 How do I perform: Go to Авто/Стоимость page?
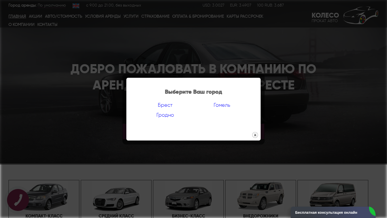(63, 16)
